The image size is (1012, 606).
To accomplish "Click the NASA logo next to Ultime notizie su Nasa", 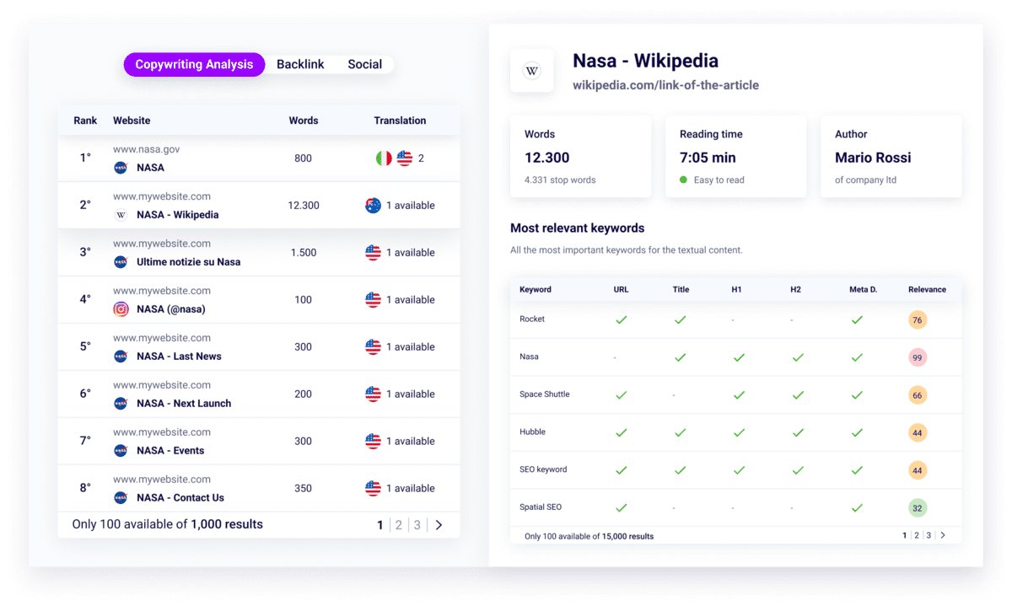I will (121, 262).
